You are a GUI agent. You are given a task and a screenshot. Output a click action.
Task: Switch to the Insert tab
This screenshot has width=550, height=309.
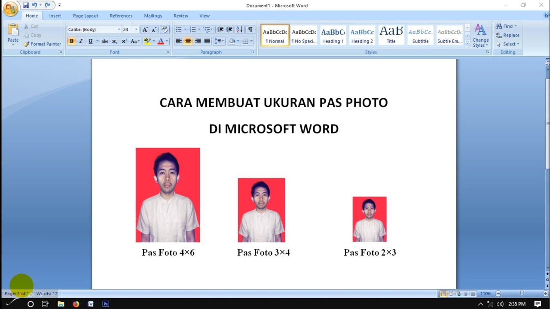coord(55,16)
